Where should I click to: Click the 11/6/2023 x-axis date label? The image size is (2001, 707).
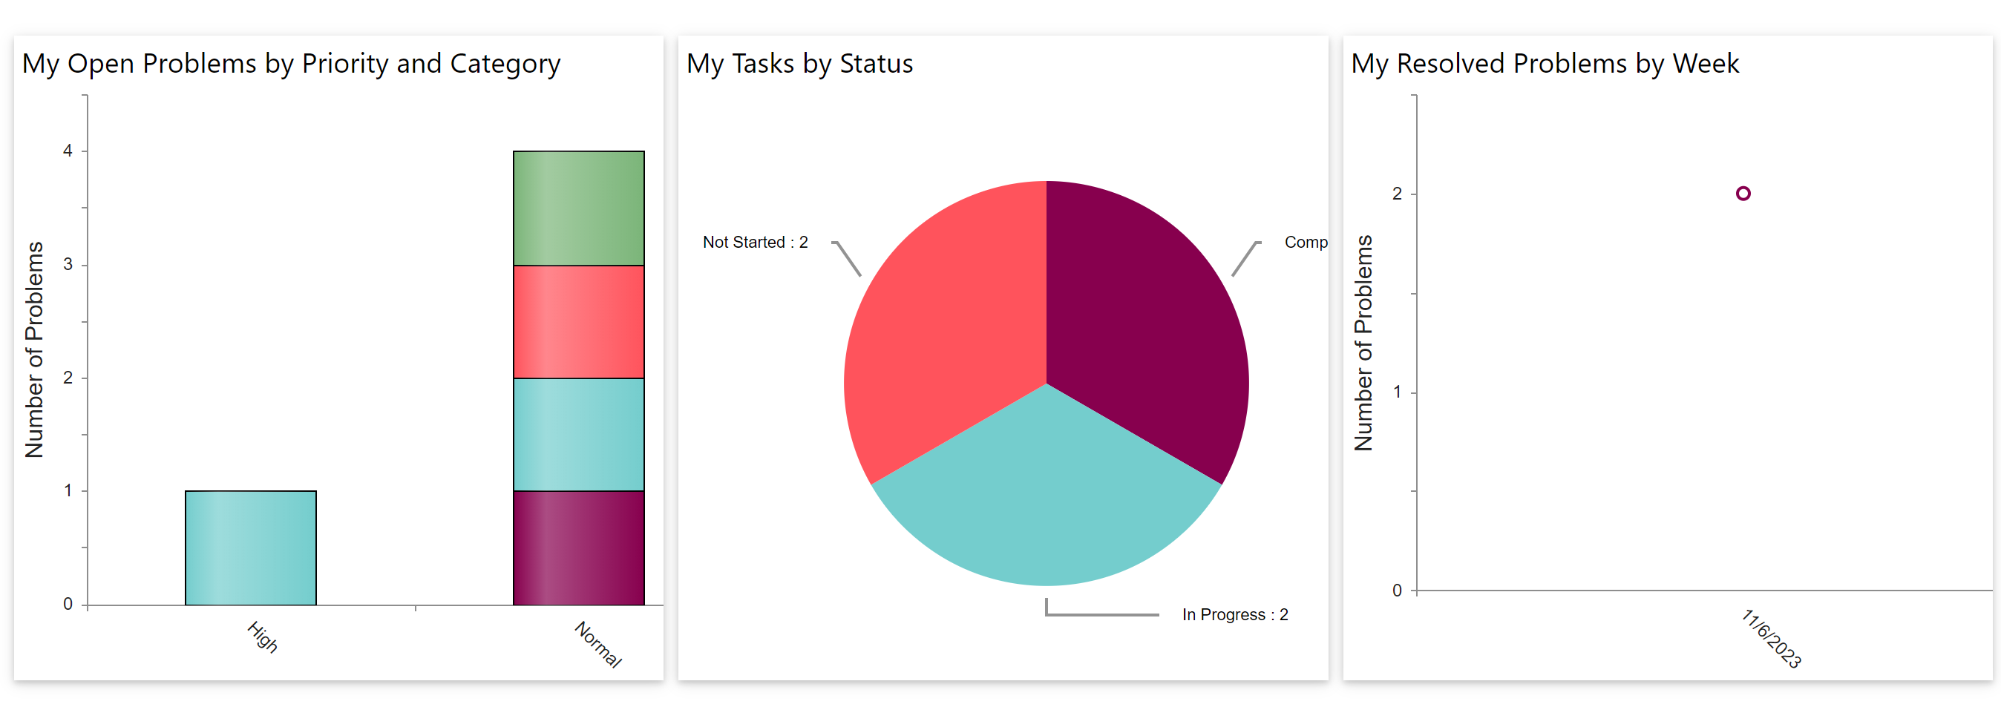(x=1771, y=639)
